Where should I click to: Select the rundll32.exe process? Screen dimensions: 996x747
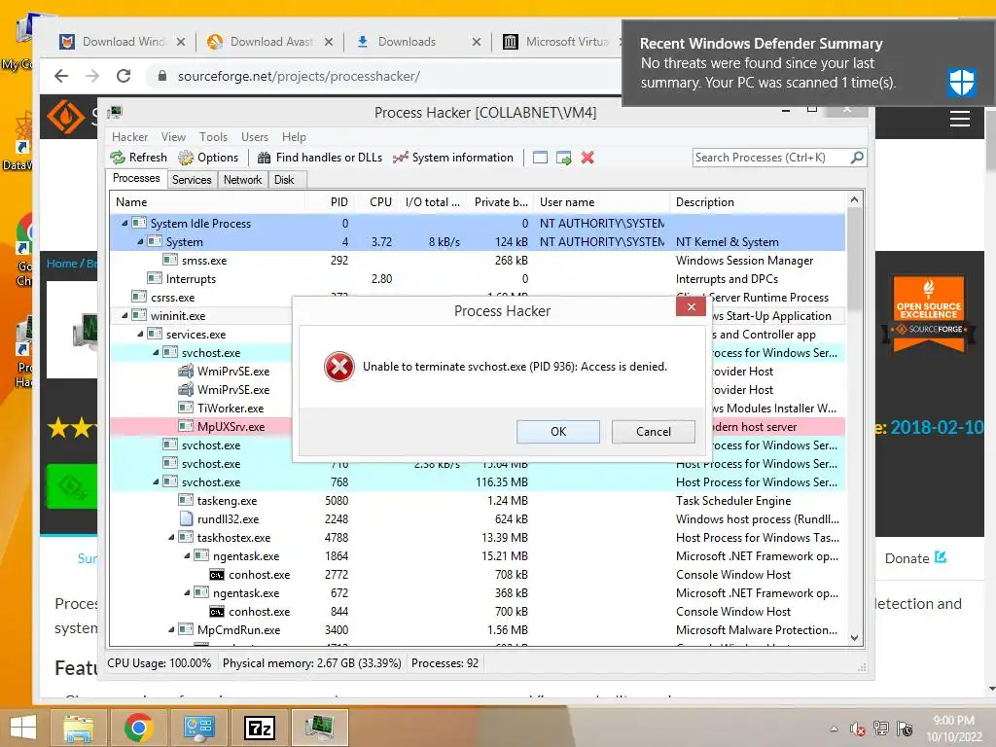click(478, 519)
